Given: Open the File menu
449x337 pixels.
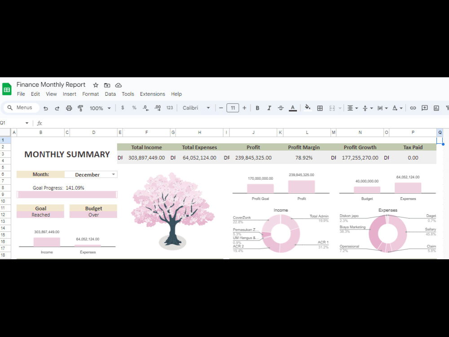Looking at the screenshot, I should pyautogui.click(x=21, y=94).
